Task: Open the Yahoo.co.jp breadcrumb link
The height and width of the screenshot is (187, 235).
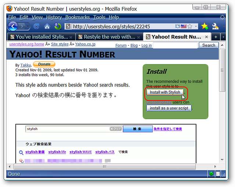Action: (85, 44)
